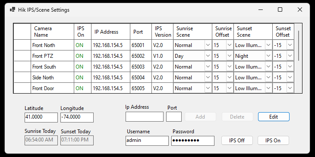Click ON status for Side North
The height and width of the screenshot is (157, 315).
click(x=82, y=77)
